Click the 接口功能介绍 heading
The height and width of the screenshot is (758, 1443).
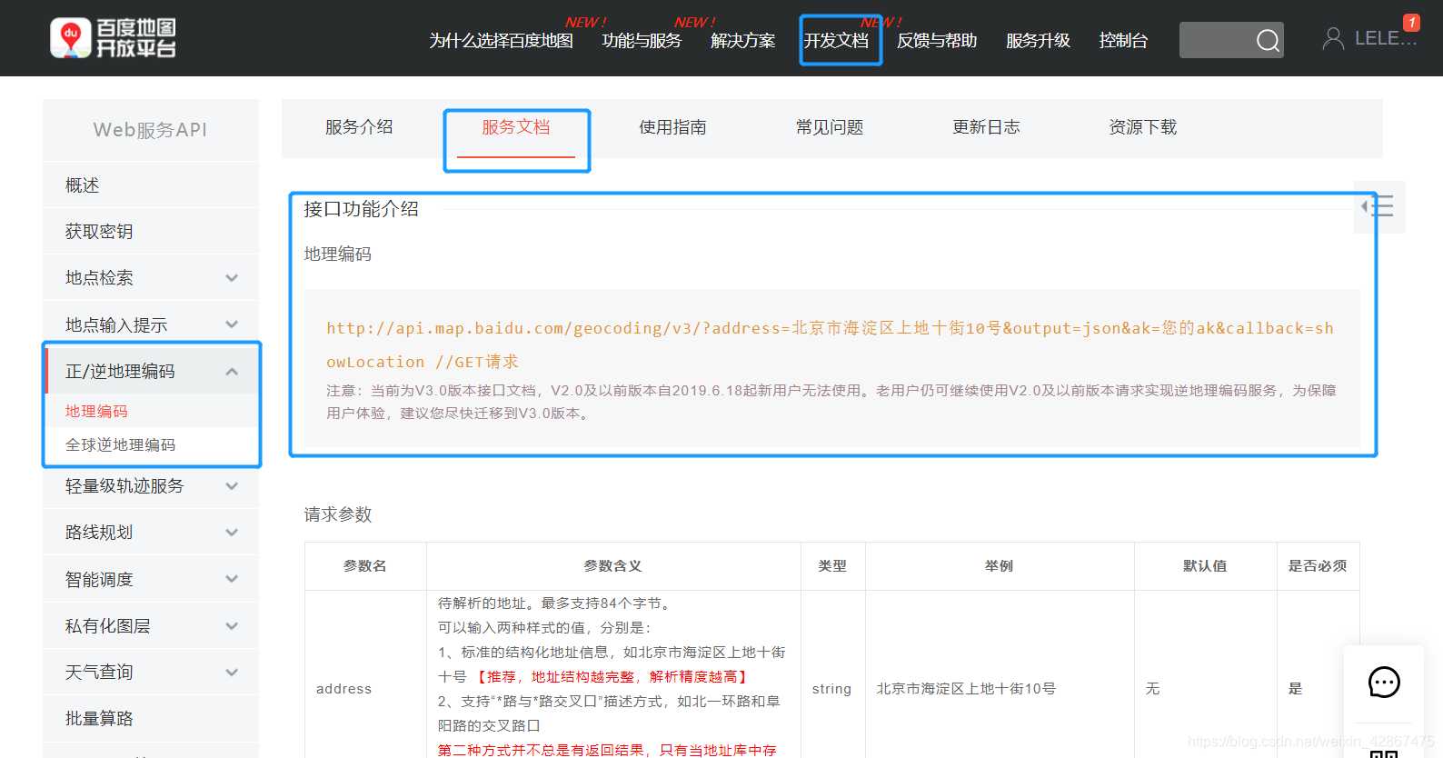point(361,209)
